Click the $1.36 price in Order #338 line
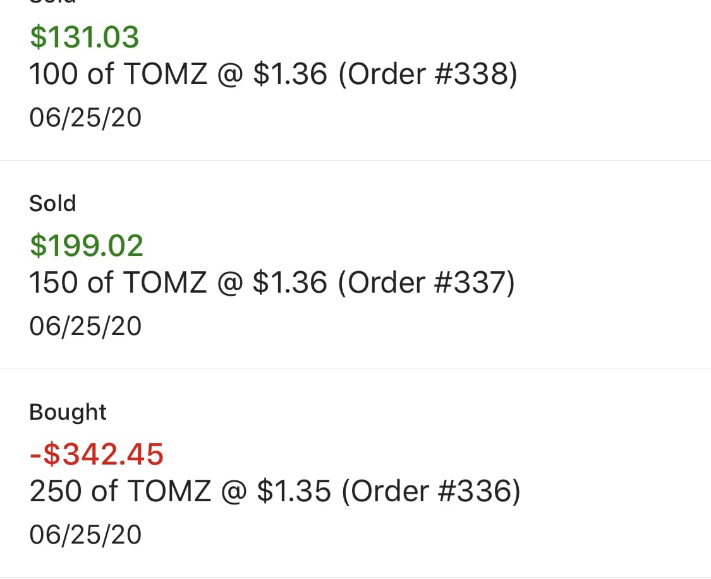The height and width of the screenshot is (579, 711). [290, 75]
